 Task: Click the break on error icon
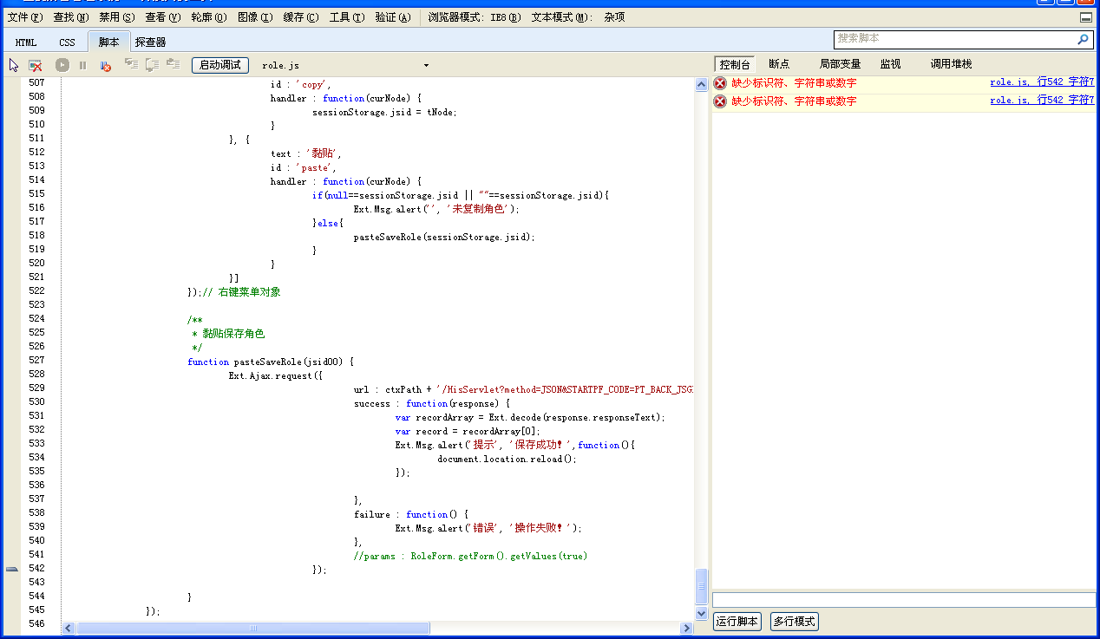pyautogui.click(x=105, y=65)
